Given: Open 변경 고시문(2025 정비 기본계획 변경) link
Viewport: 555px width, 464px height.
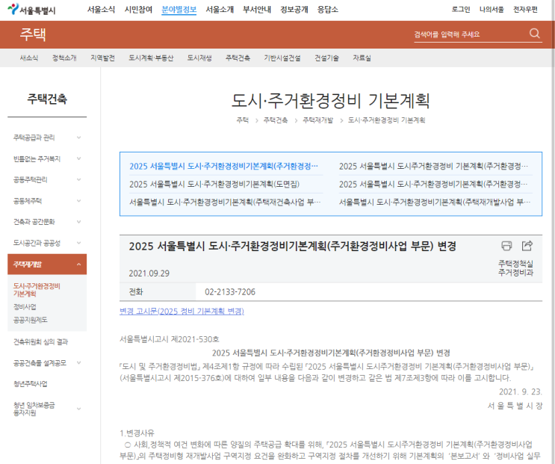Looking at the screenshot, I should [182, 311].
